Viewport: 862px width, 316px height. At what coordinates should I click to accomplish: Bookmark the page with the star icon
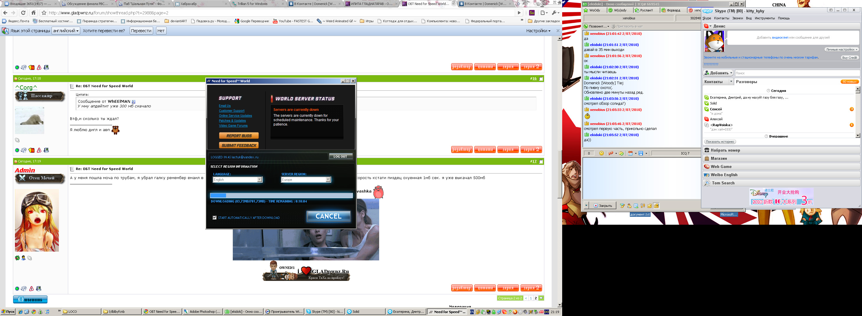(44, 13)
